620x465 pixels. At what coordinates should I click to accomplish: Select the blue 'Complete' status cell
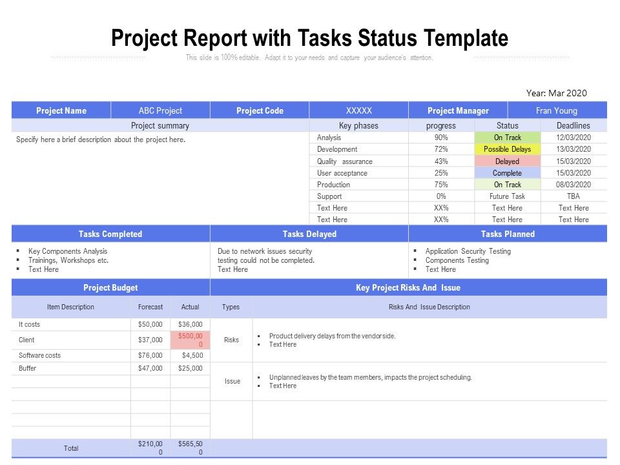pos(508,173)
